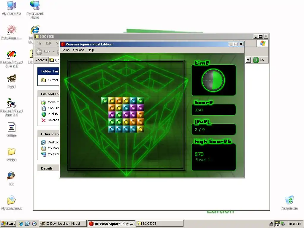The height and width of the screenshot is (228, 304).
Task: Expand the Details panel header
Action: click(48, 168)
